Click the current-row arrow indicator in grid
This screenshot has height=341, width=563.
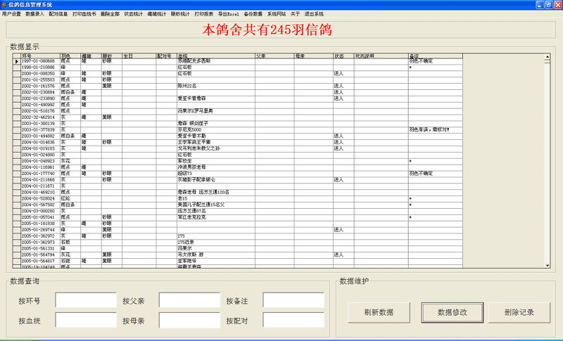click(x=16, y=61)
